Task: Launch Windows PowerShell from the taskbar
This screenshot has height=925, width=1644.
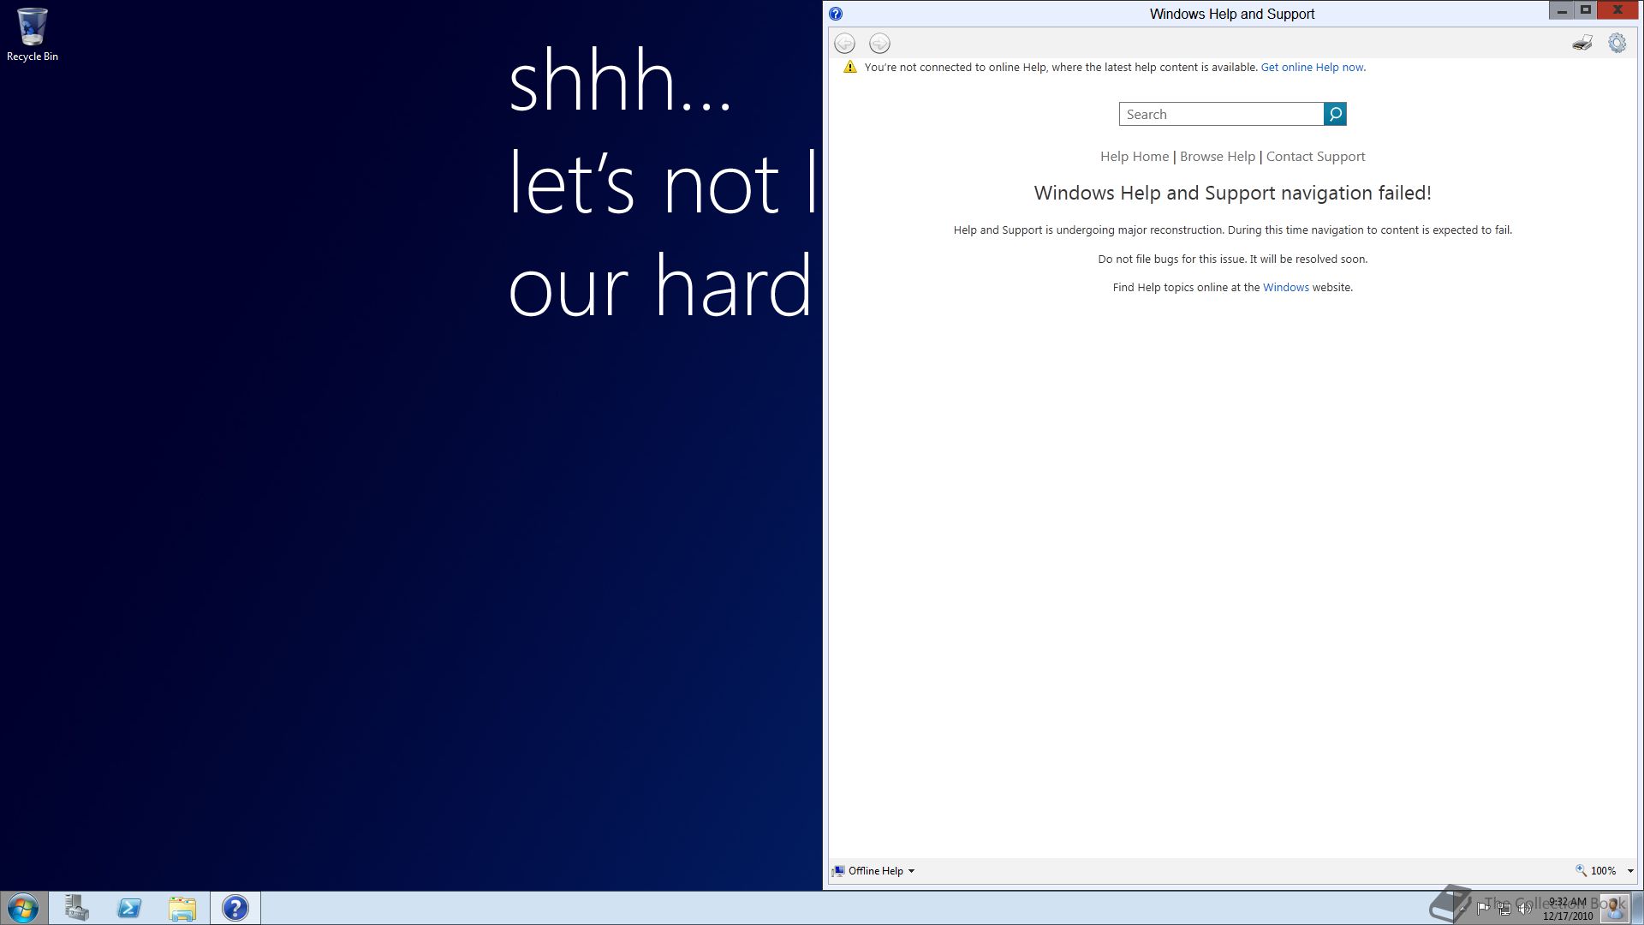Action: (129, 908)
